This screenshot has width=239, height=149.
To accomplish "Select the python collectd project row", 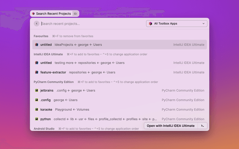I will [x=93, y=119].
